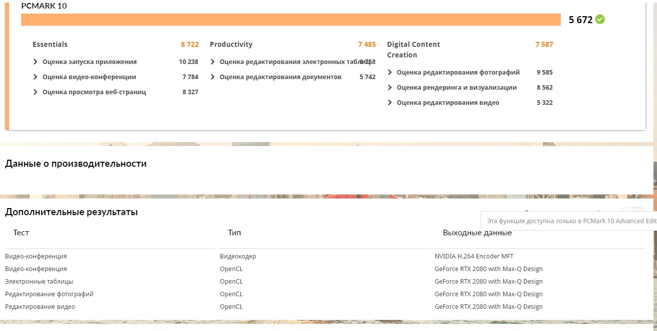
Task: Expand the Оценка запуска приложения score
Action: coord(36,62)
